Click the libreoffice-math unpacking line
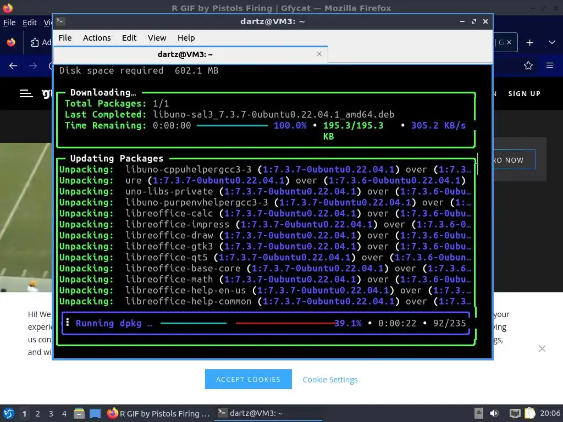Image resolution: width=563 pixels, height=422 pixels. pos(265,280)
